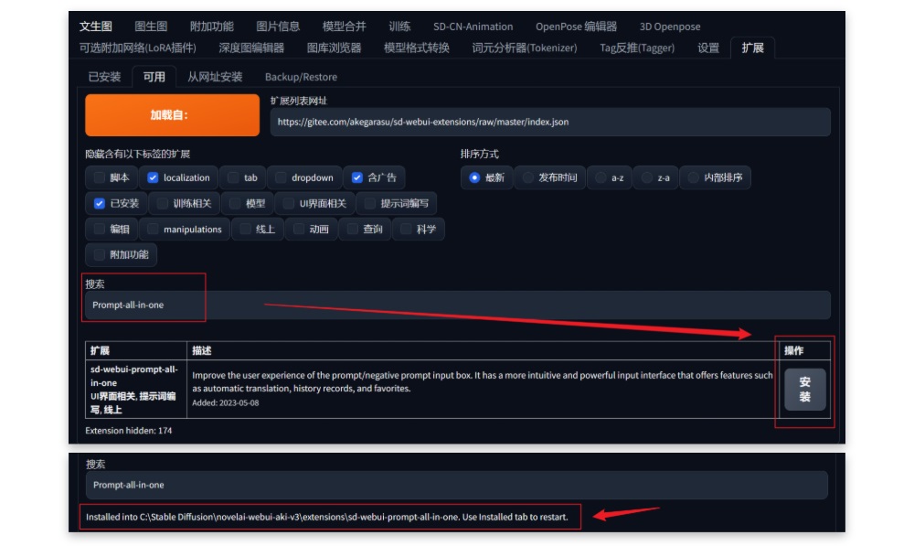Click the 'Installed into C:\Stable Diffusion' message

(x=327, y=517)
